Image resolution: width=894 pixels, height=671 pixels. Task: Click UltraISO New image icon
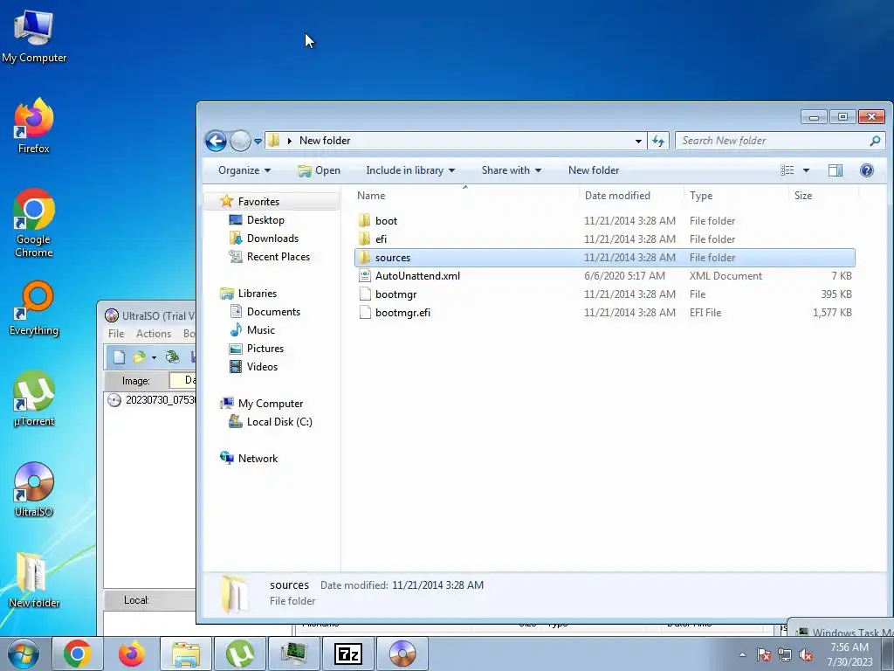click(x=119, y=357)
